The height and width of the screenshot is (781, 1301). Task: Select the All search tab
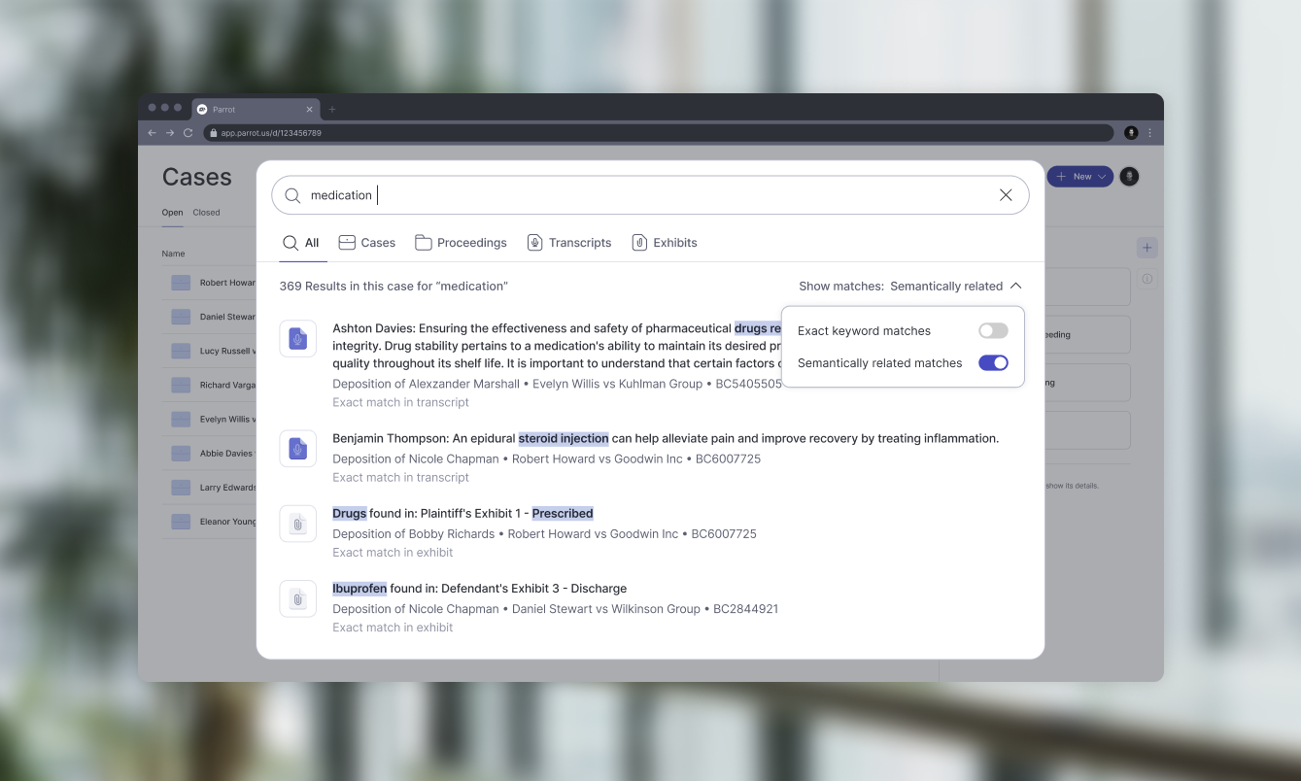click(x=301, y=243)
